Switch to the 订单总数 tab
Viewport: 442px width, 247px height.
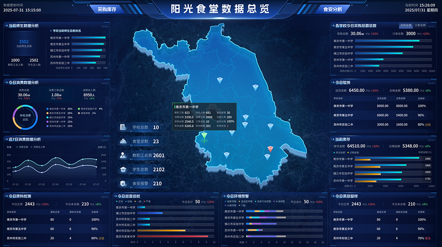[420, 26]
